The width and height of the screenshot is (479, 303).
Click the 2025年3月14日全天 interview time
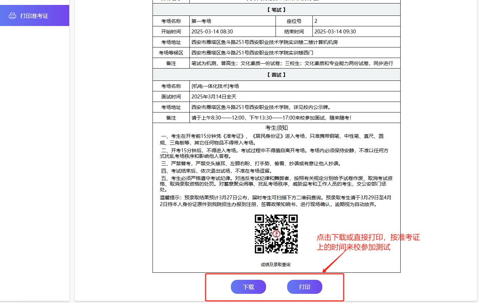(x=214, y=97)
